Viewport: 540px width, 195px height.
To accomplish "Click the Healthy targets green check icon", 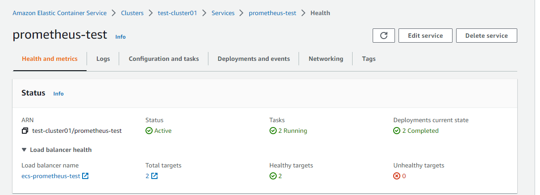I will click(x=273, y=176).
